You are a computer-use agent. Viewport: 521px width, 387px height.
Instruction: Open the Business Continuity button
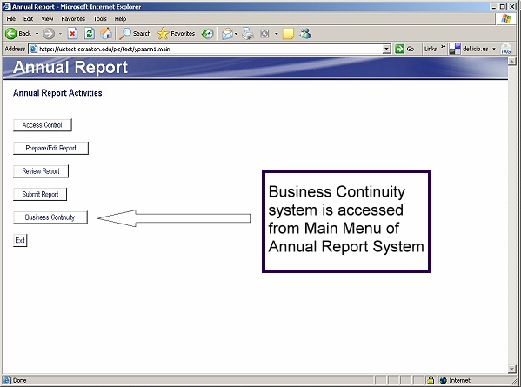click(x=50, y=217)
